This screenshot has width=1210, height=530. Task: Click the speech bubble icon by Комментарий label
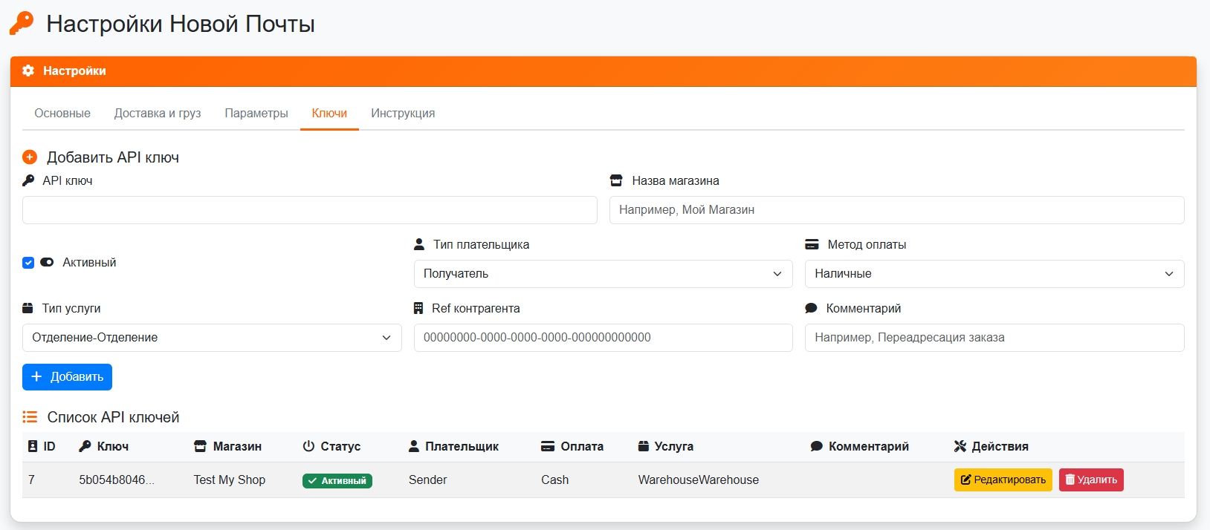tap(811, 308)
